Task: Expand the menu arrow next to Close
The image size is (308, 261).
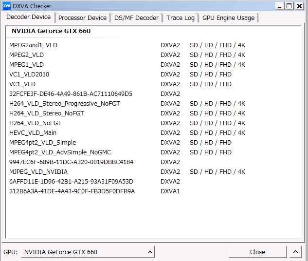Action: [x=295, y=252]
